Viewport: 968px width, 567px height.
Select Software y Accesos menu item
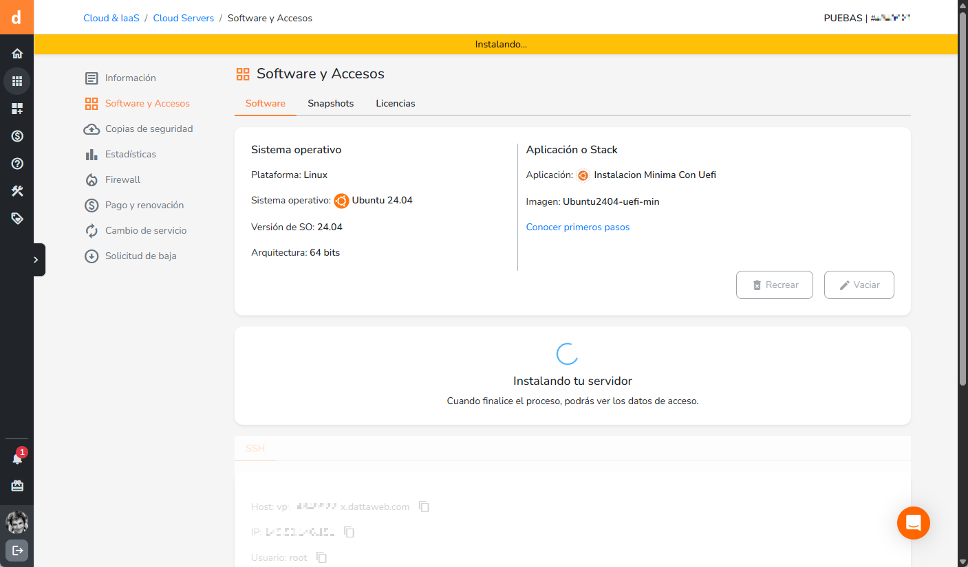[137, 103]
